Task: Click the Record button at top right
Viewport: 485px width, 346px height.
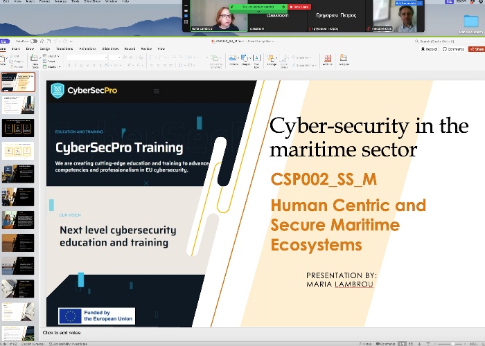Action: [x=429, y=49]
